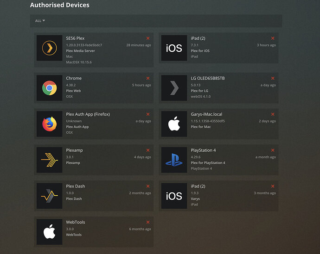Click the Garys-iMac.local Apple icon
The height and width of the screenshot is (254, 320).
tap(174, 124)
